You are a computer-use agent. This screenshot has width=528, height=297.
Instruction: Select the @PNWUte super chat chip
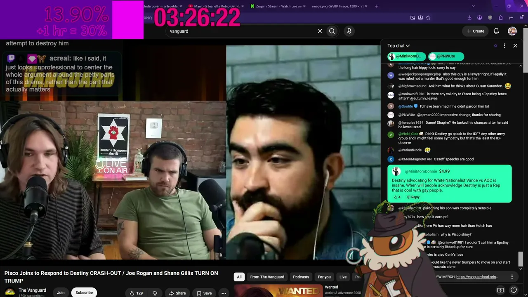pos(446,56)
